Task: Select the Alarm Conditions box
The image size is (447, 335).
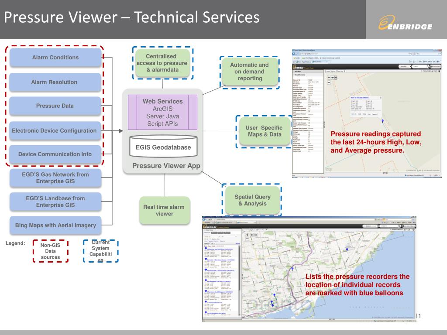Action: click(55, 58)
